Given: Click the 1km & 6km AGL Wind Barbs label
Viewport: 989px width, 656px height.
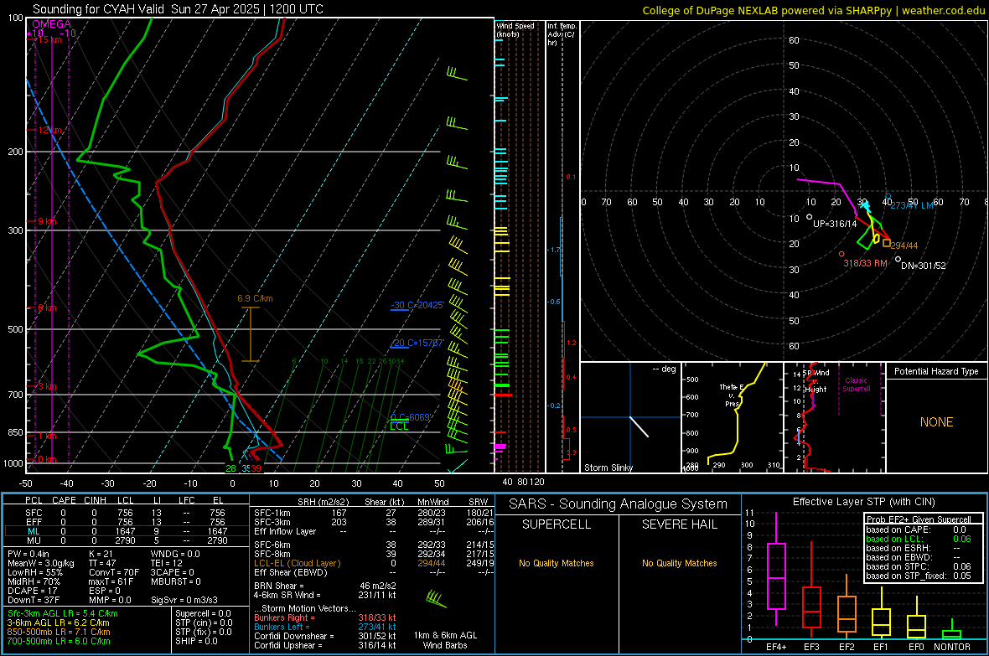Looking at the screenshot, I should pyautogui.click(x=445, y=640).
